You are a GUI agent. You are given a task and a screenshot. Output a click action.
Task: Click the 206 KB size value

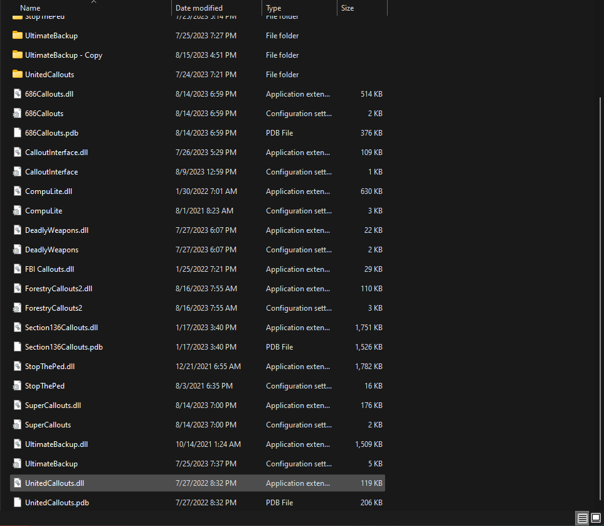[371, 503]
